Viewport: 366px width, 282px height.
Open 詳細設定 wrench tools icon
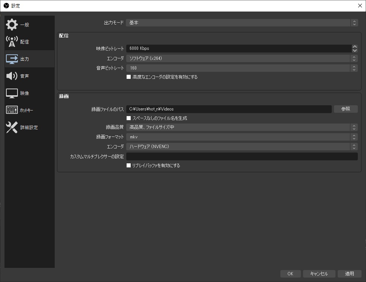pyautogui.click(x=12, y=127)
